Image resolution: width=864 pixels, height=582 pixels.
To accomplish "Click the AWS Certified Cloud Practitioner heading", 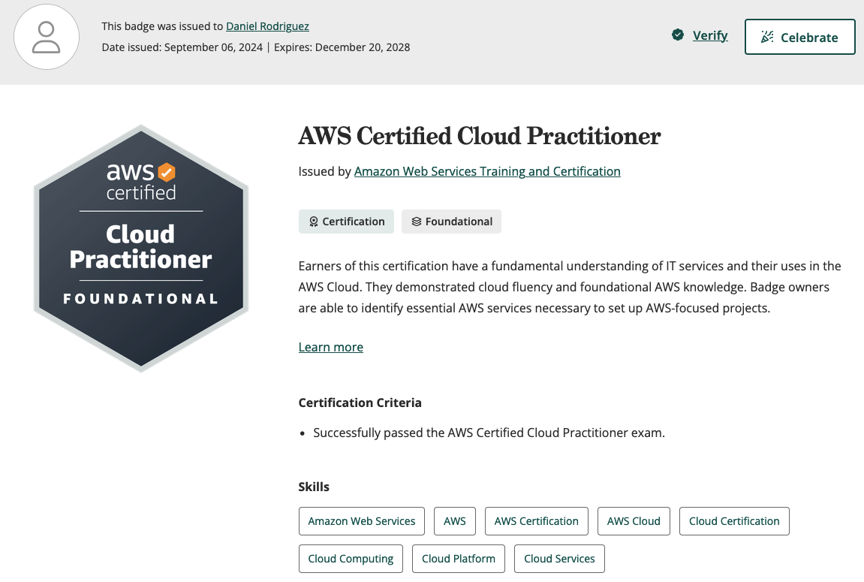I will [x=480, y=136].
